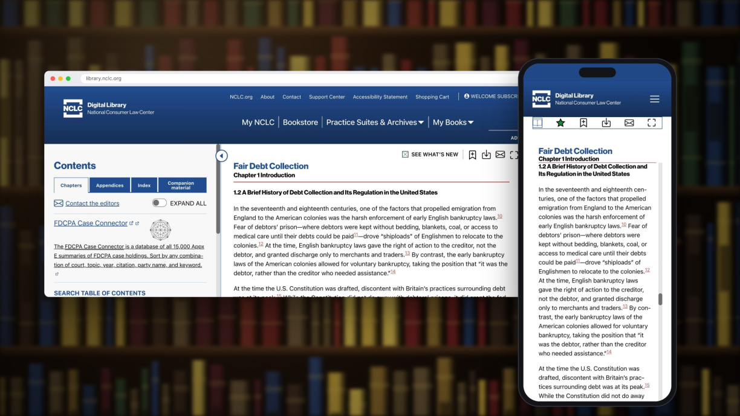The image size is (740, 416).
Task: Click Fair Debt Collection title on phone
Action: point(576,151)
